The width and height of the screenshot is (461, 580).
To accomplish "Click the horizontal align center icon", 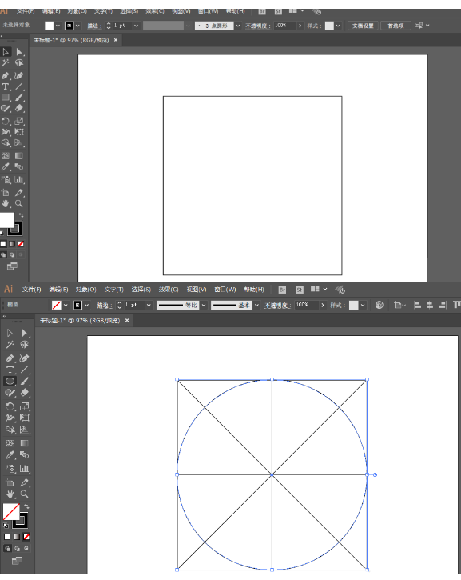I will 430,305.
